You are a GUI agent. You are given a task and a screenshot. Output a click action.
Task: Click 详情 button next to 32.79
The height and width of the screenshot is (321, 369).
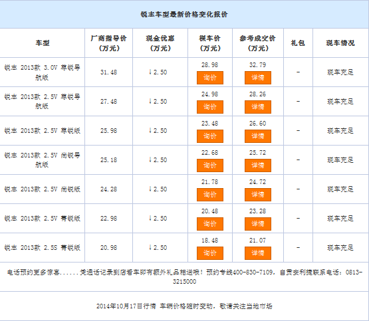click(258, 78)
